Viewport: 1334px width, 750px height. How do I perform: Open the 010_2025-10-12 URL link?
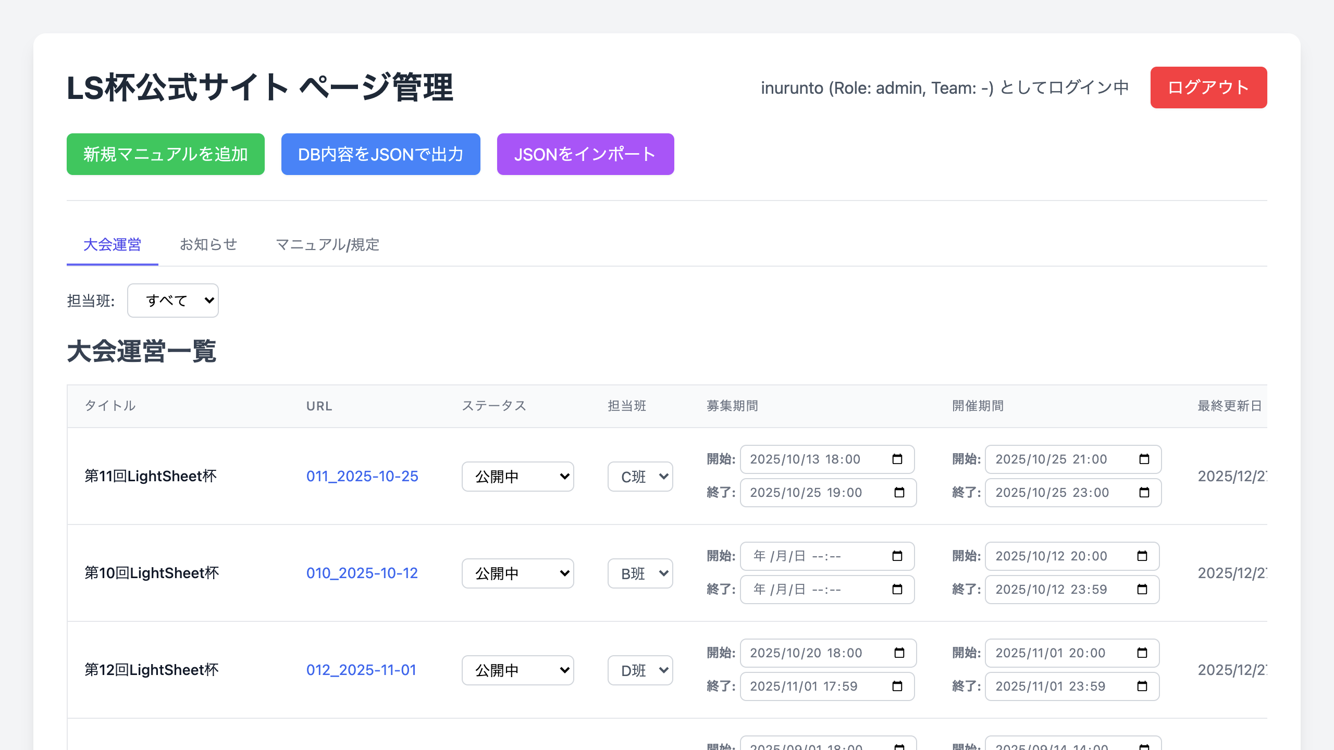[362, 573]
